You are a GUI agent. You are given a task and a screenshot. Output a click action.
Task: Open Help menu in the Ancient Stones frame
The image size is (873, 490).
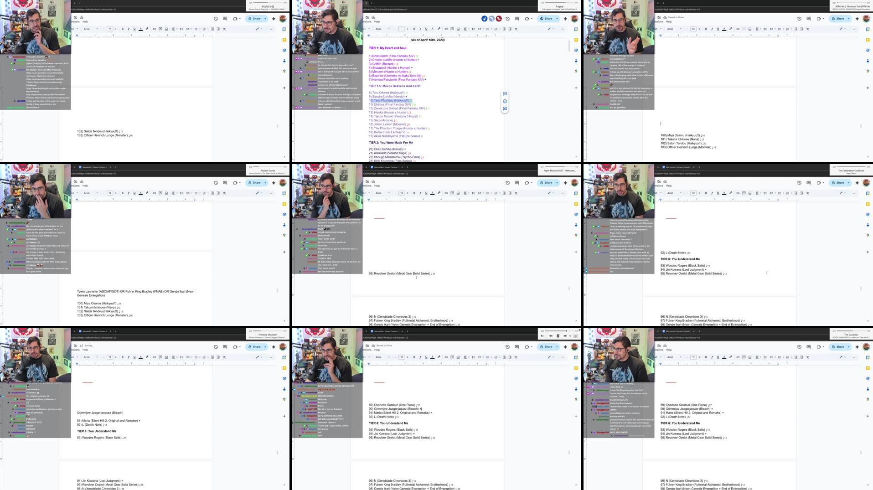tap(85, 186)
